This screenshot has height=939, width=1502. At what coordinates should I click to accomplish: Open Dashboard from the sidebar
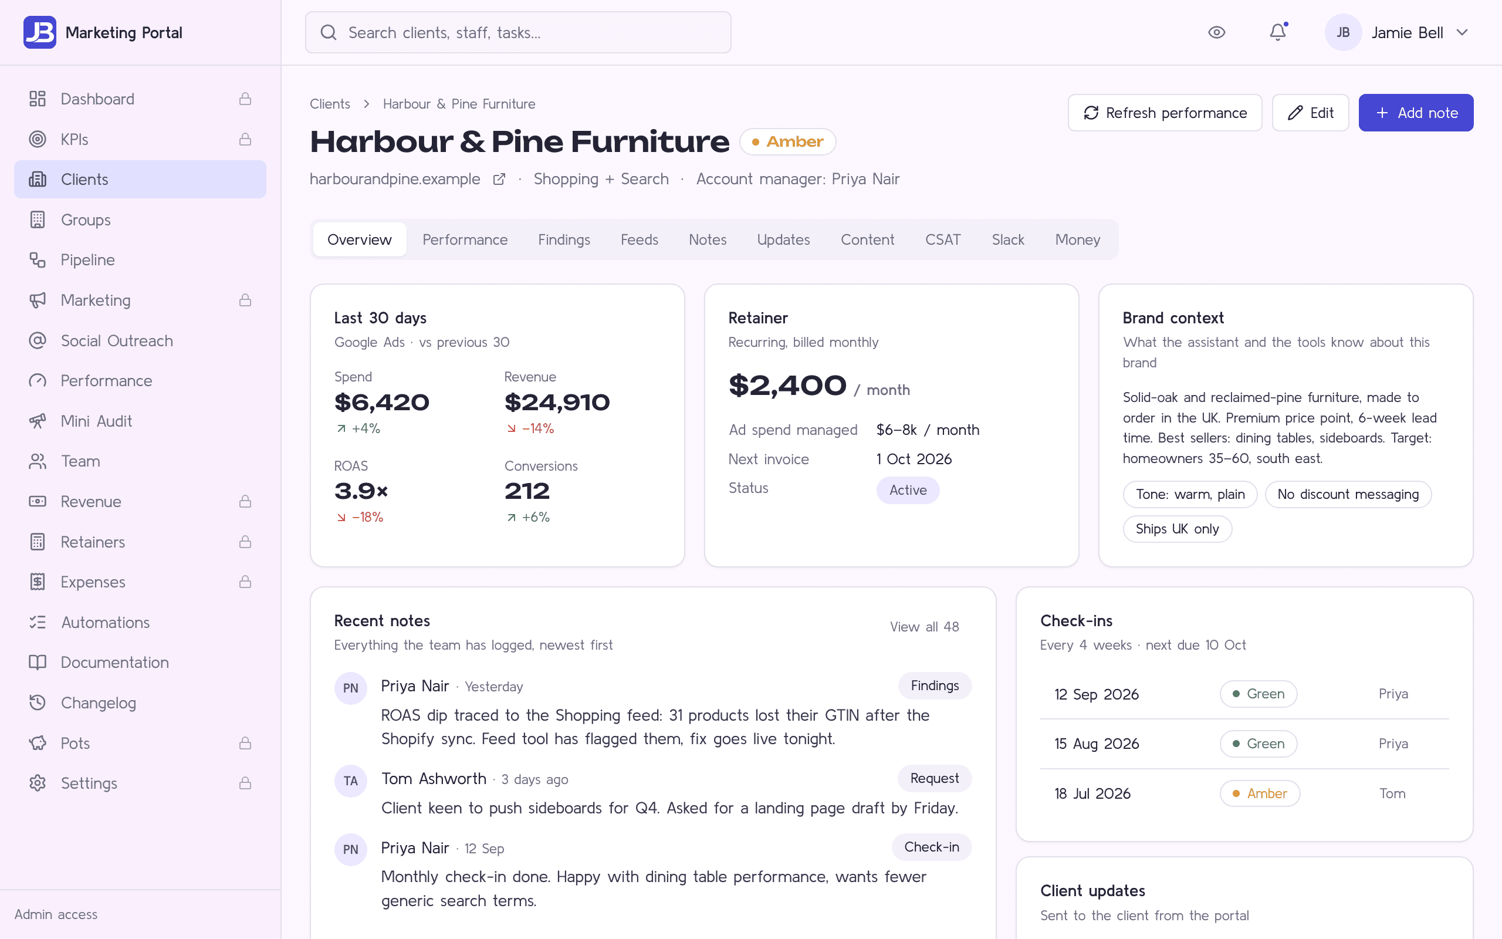(x=140, y=99)
